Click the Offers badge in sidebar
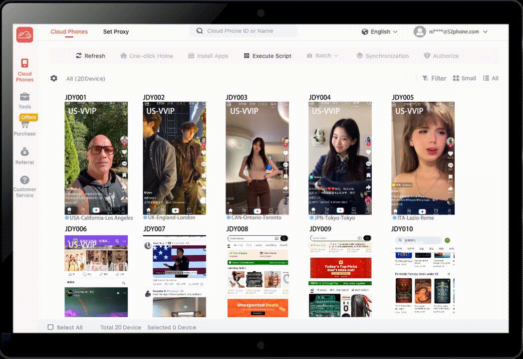Image resolution: width=523 pixels, height=359 pixels. 28,117
